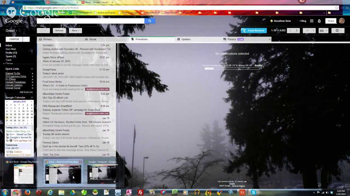Viewport: 350px width, 196px height.
Task: Click the Compose button
Action: pos(14,39)
